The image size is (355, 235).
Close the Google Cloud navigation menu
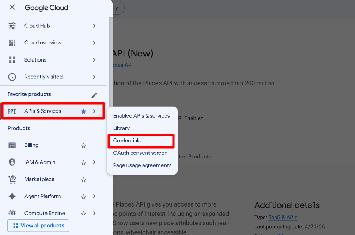point(12,7)
